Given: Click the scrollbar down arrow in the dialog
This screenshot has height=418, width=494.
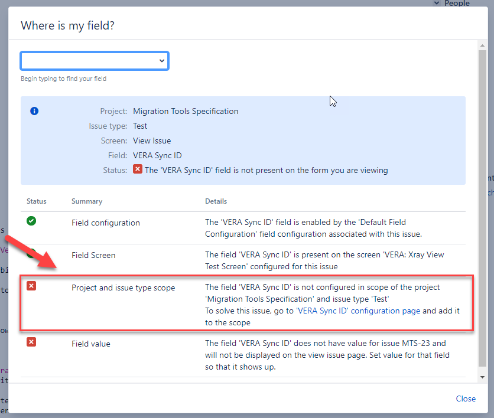Looking at the screenshot, I should point(483,377).
